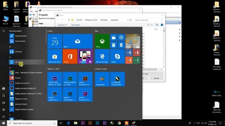This screenshot has width=225, height=126.
Task: Launch Adobe Audition CC 2018 tile
Action: [70, 79]
